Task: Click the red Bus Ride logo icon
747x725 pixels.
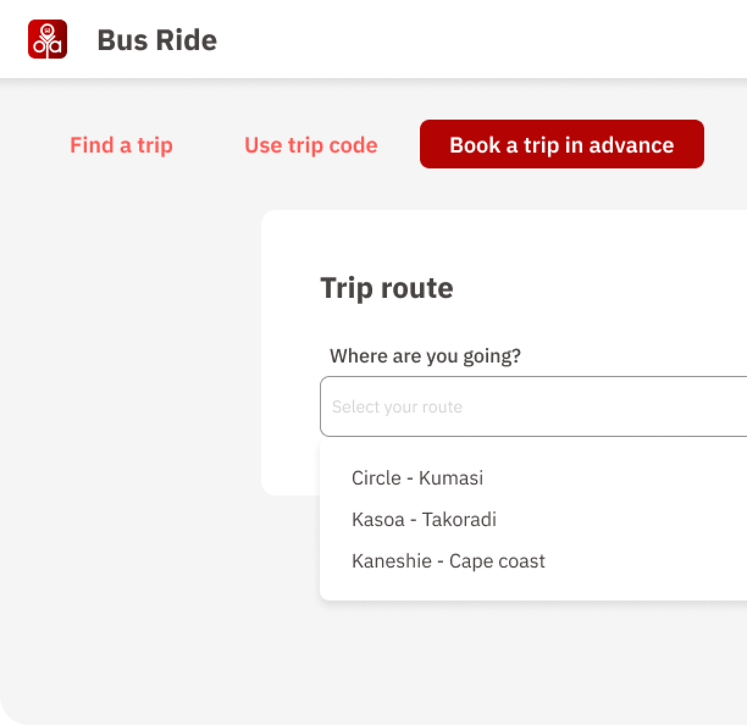Action: click(48, 39)
